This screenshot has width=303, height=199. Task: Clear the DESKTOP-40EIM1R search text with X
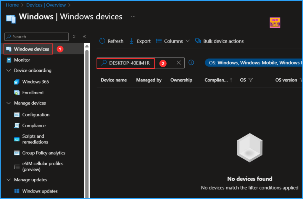[179, 63]
